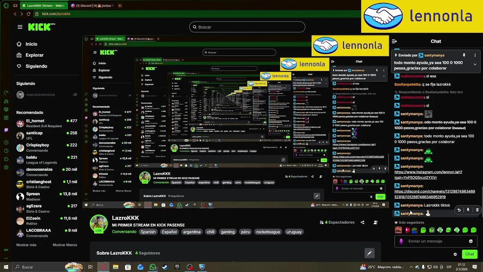
Task: Open the Crisplayboy recommended channel
Action: click(x=47, y=147)
